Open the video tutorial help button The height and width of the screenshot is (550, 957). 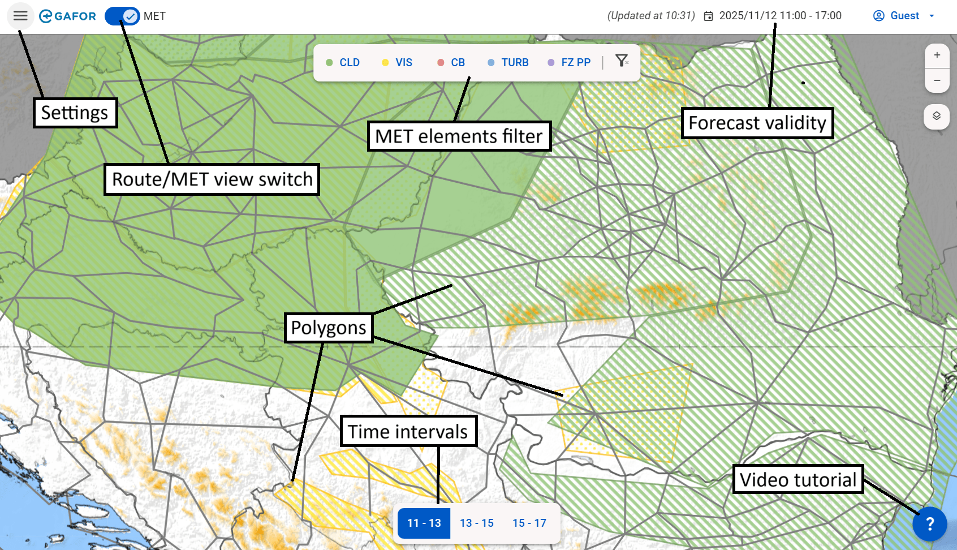tap(929, 524)
